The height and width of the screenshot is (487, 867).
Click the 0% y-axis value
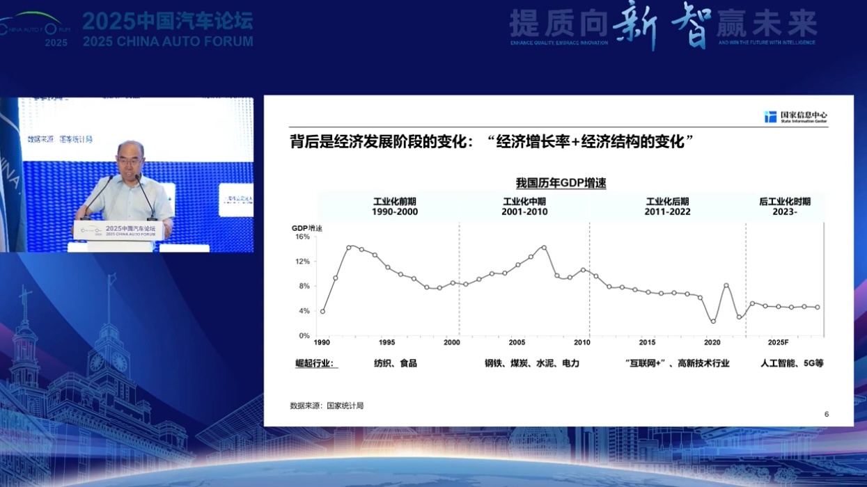pyautogui.click(x=304, y=335)
